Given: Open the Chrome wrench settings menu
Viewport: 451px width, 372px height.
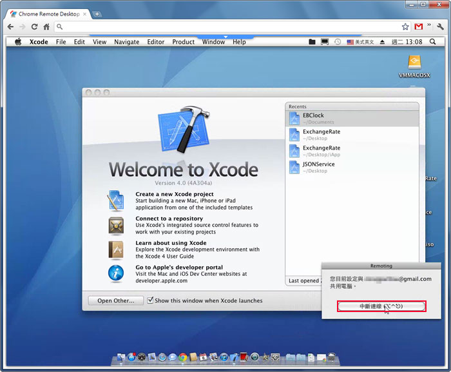Looking at the screenshot, I should tap(440, 27).
